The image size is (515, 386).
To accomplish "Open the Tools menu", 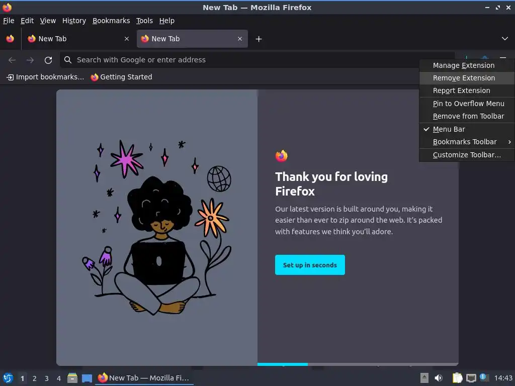I will click(144, 21).
